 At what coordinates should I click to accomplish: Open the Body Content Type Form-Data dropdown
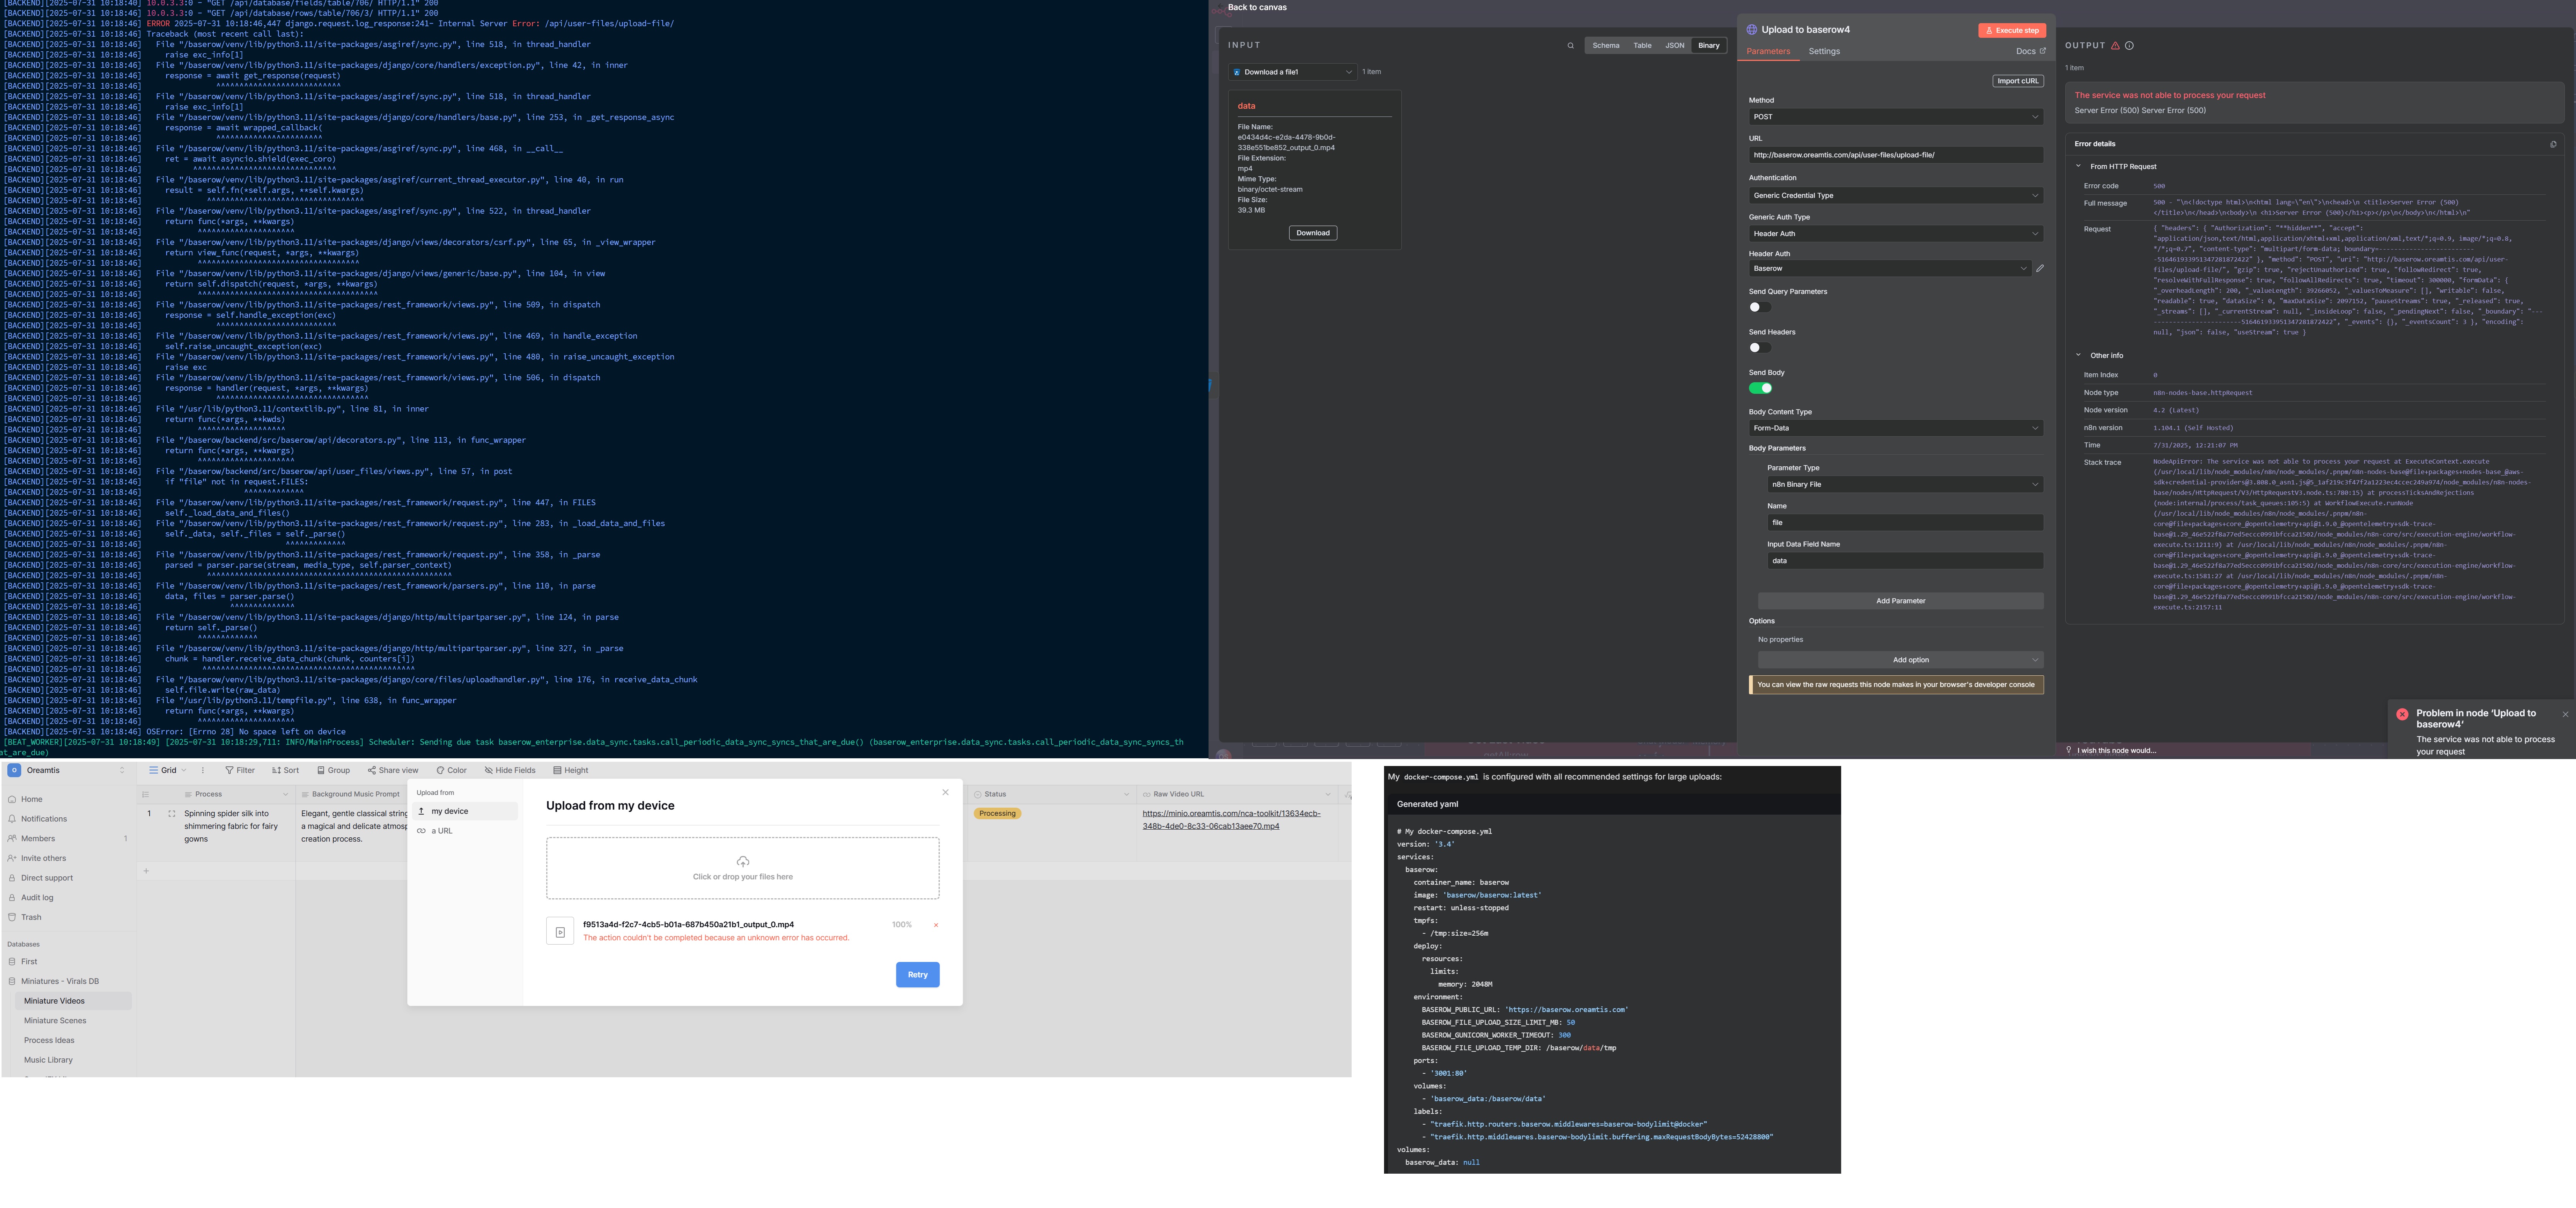point(1895,429)
